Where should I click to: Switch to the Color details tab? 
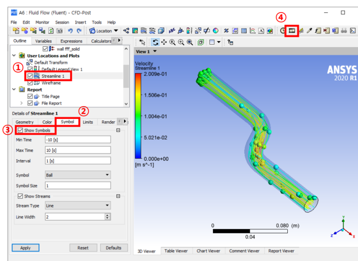tap(47, 122)
